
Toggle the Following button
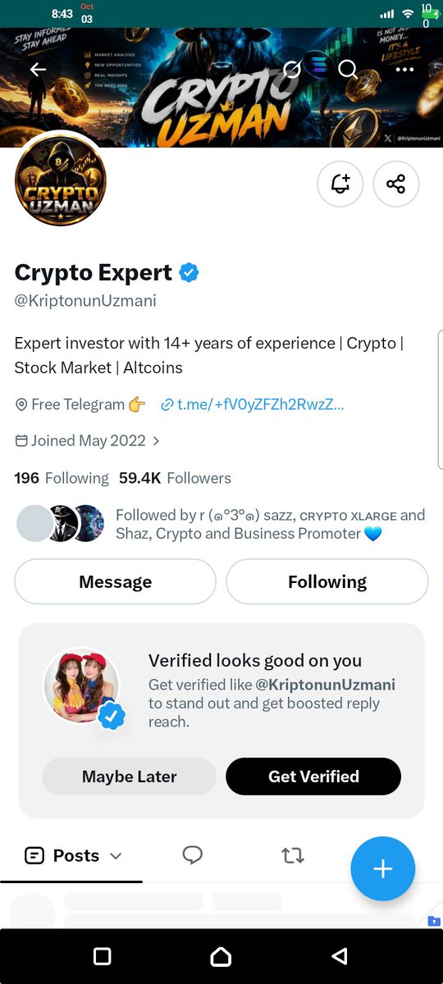(327, 581)
